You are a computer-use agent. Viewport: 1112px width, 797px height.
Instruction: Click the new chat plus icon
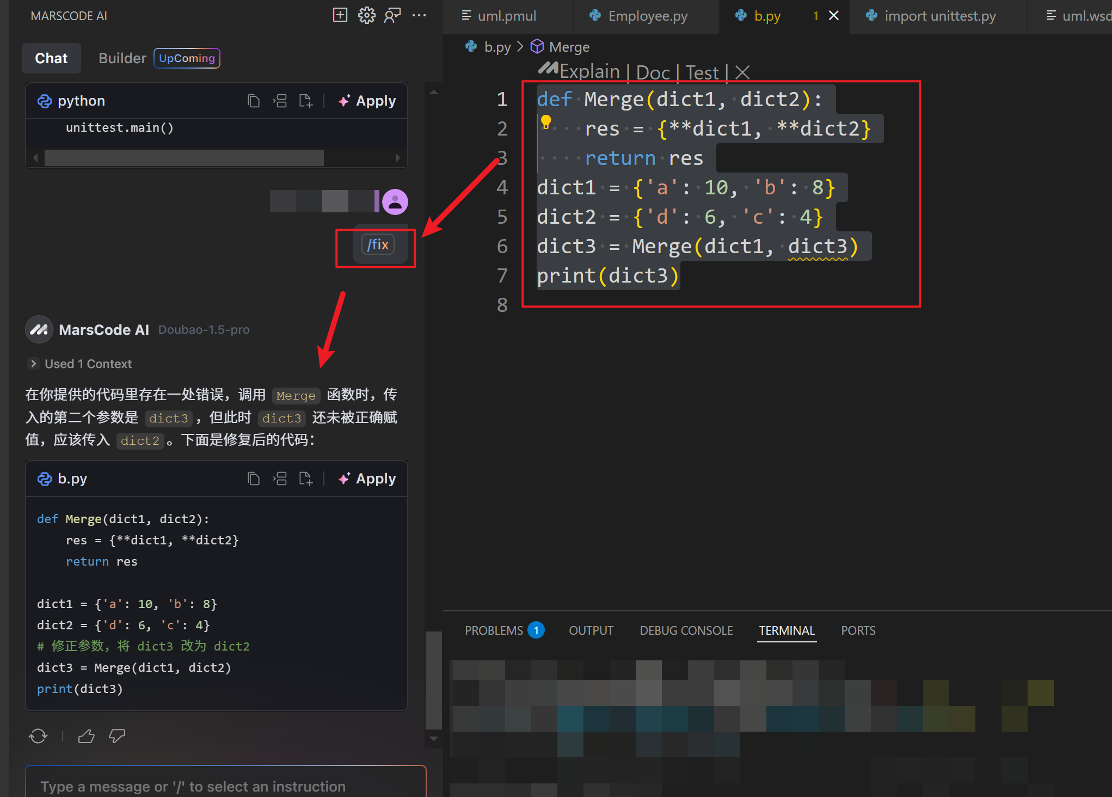click(340, 15)
